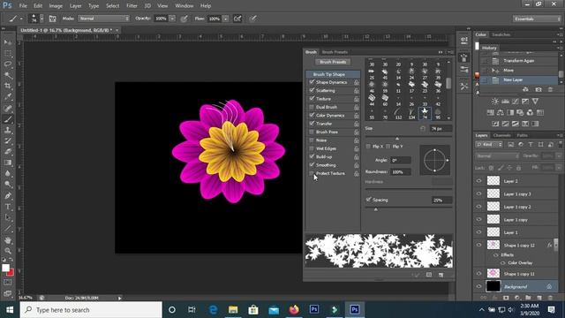The height and width of the screenshot is (318, 565).
Task: Select the Gradient tool
Action: click(x=8, y=163)
